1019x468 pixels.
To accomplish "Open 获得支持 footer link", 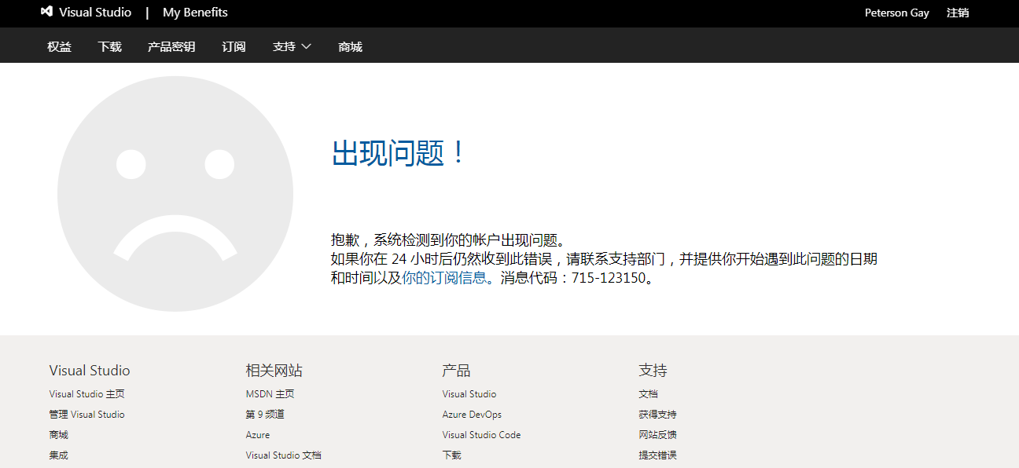I will [x=657, y=415].
